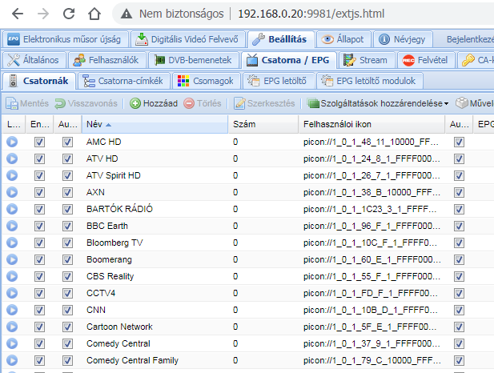This screenshot has height=373, width=494.
Task: Switch to the Csatorna-címkék tab
Action: (x=123, y=81)
